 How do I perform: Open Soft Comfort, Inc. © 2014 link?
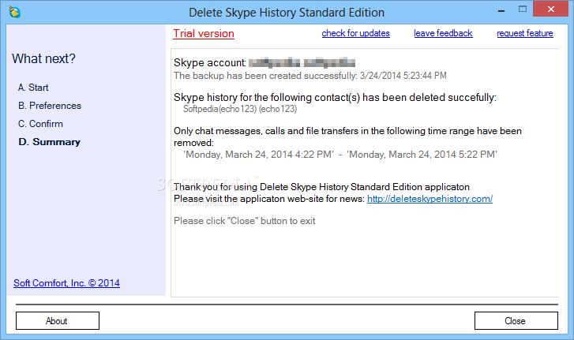(x=66, y=283)
